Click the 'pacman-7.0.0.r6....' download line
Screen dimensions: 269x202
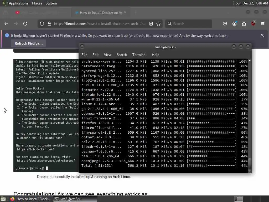point(164,151)
